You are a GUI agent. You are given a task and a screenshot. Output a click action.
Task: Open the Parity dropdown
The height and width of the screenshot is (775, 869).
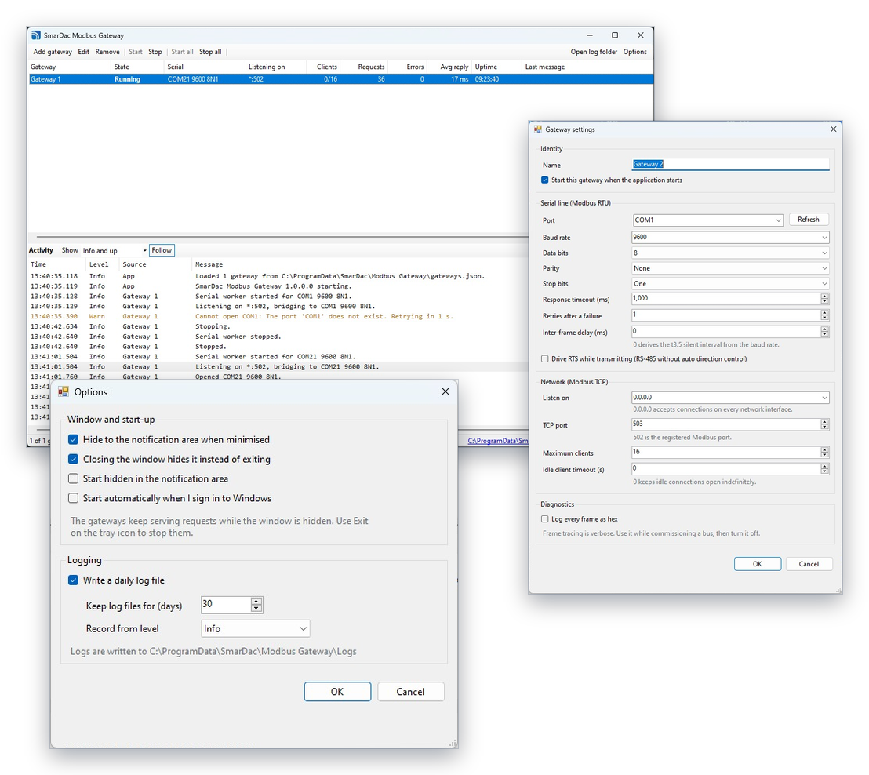(x=730, y=268)
